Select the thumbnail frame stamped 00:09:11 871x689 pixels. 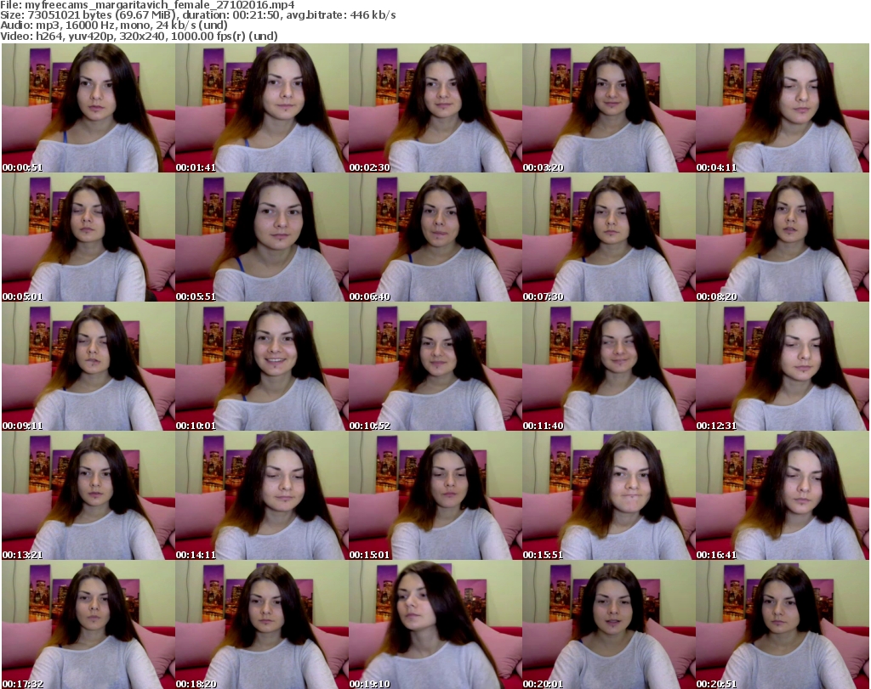[88, 366]
